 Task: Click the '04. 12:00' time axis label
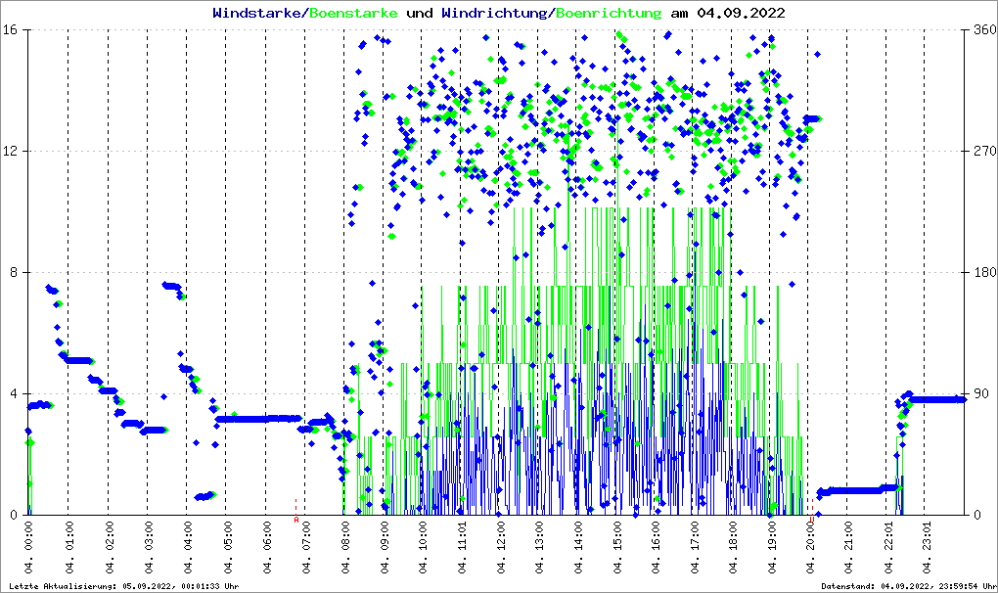pos(501,551)
